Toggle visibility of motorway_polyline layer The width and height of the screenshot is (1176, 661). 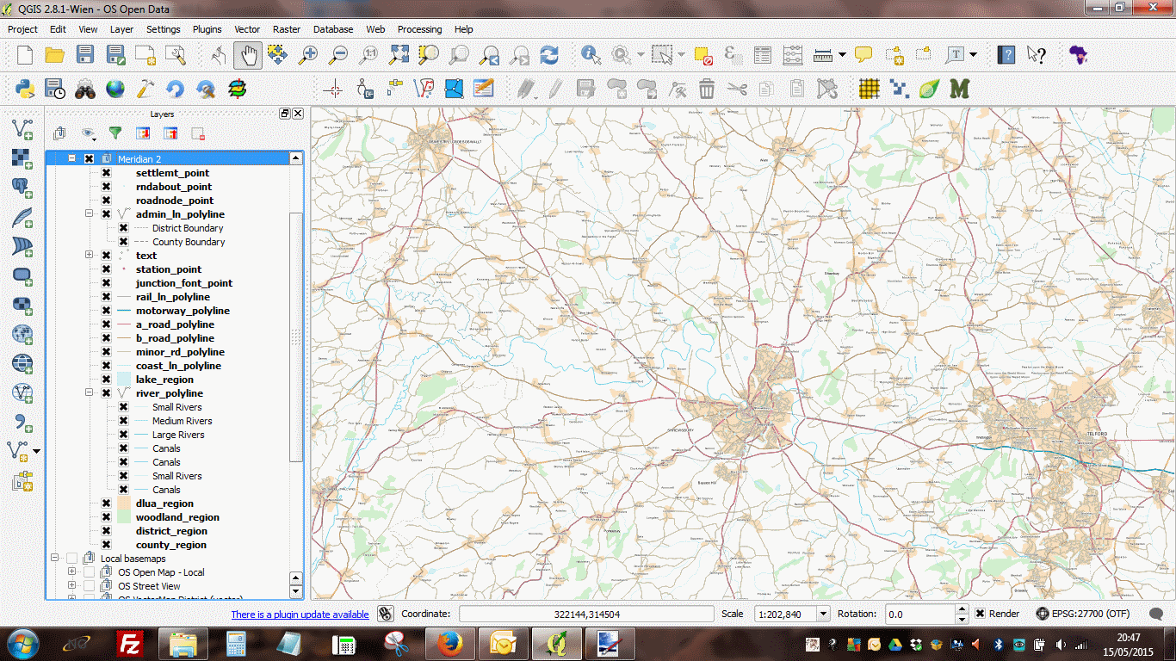pos(106,311)
